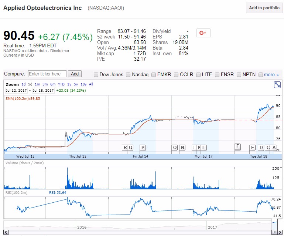Click Add to portfolio button
Screen dimensions: 284x236
[264, 8]
